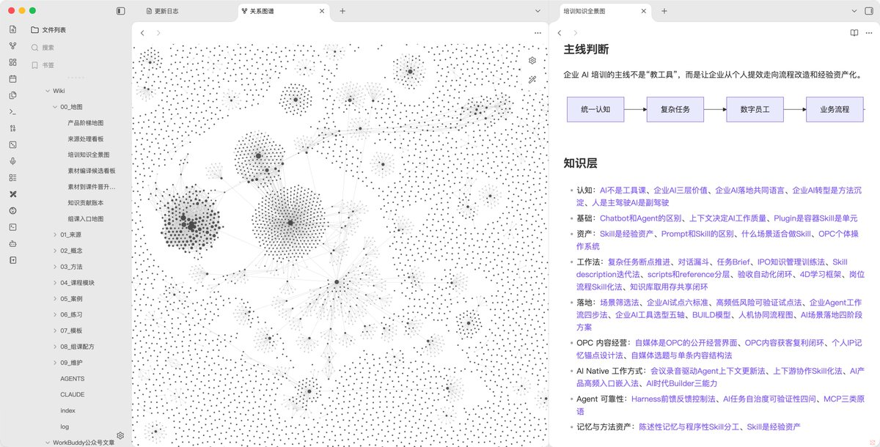Click the boxed terminal ribbon icon
Image resolution: width=880 pixels, height=447 pixels.
[12, 227]
